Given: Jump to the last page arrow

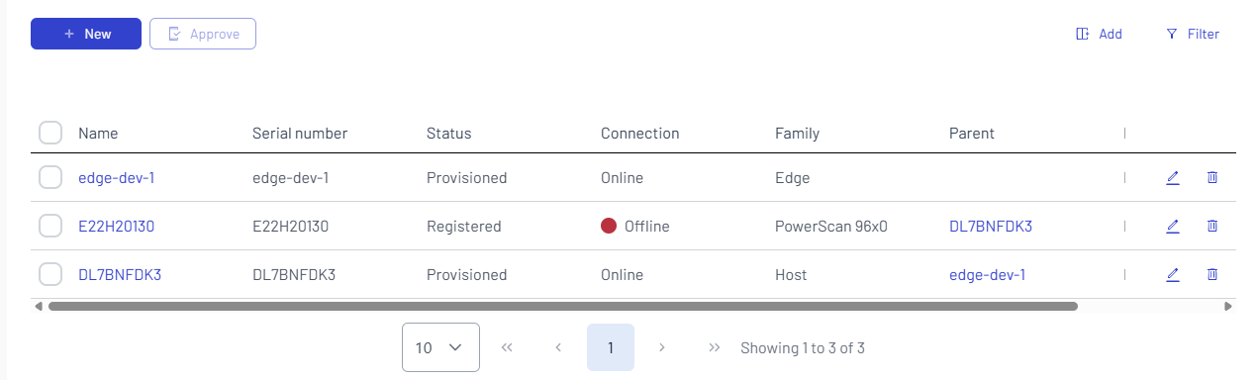Looking at the screenshot, I should [714, 347].
